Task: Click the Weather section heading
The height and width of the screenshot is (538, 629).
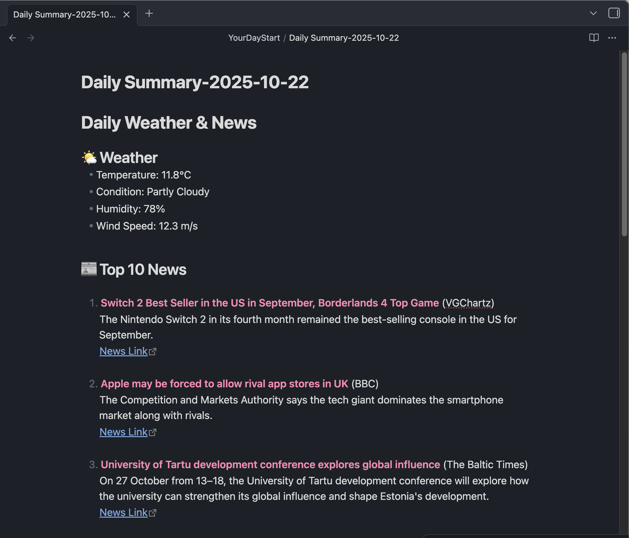Action: pos(128,158)
